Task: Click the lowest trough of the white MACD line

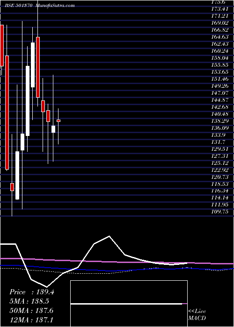Action: [x=47, y=287]
